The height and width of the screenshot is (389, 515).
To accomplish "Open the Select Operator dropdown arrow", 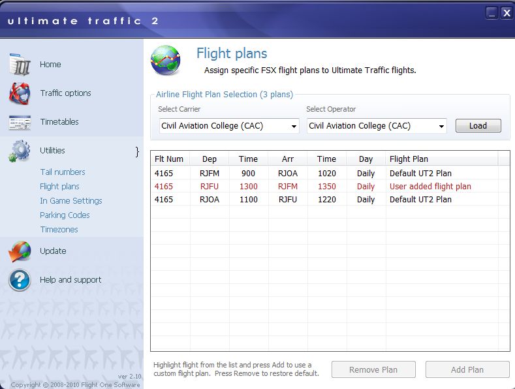I will 441,127.
